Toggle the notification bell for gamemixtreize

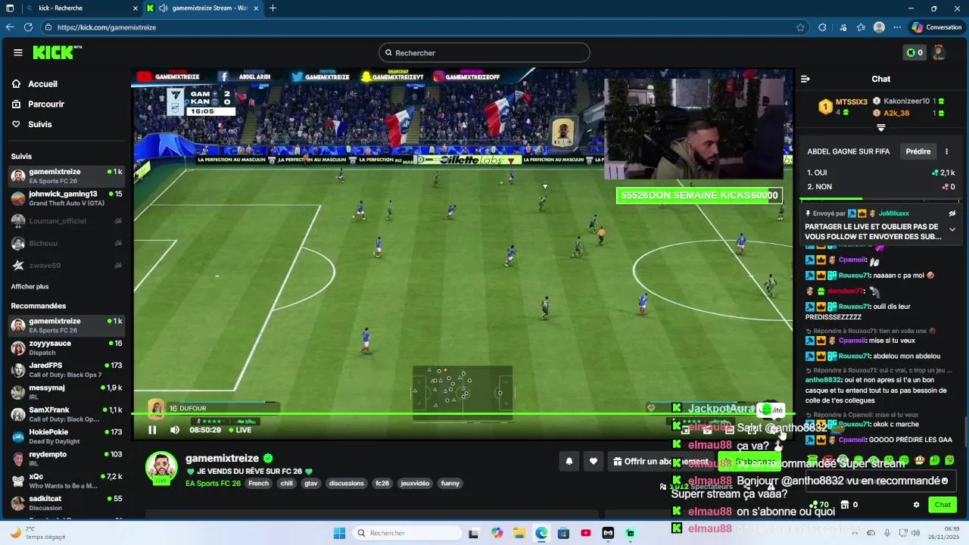[x=569, y=461]
